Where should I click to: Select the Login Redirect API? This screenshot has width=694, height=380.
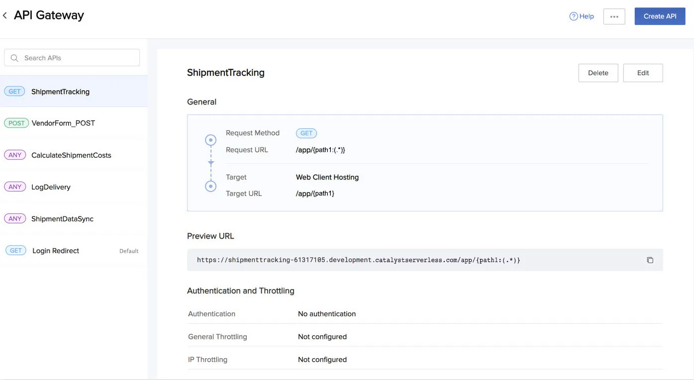[74, 251]
